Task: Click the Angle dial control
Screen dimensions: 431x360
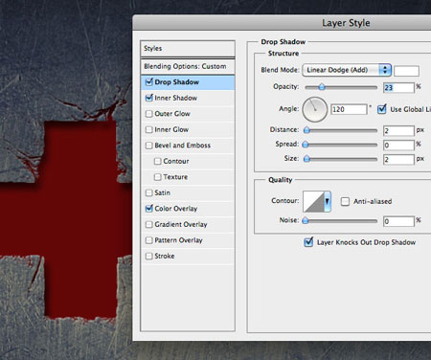Action: [315, 109]
